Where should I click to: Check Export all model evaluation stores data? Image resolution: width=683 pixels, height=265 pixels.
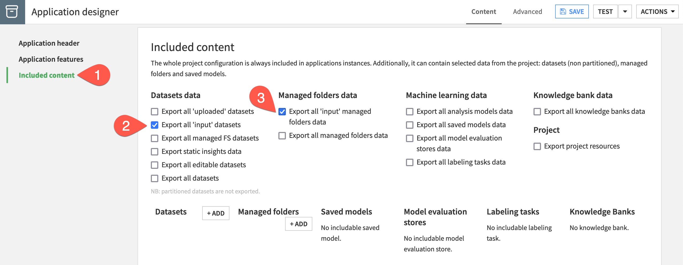[x=410, y=138]
